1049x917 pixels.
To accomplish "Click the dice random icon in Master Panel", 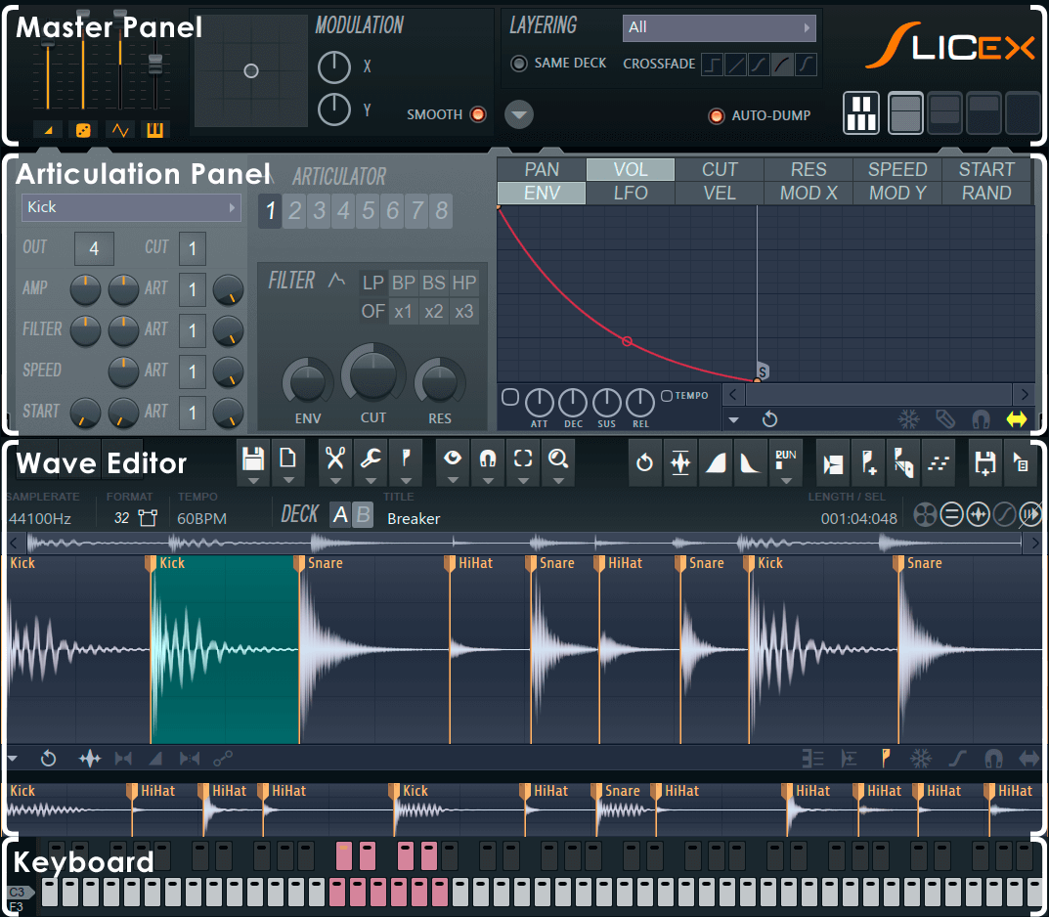I will pos(83,130).
